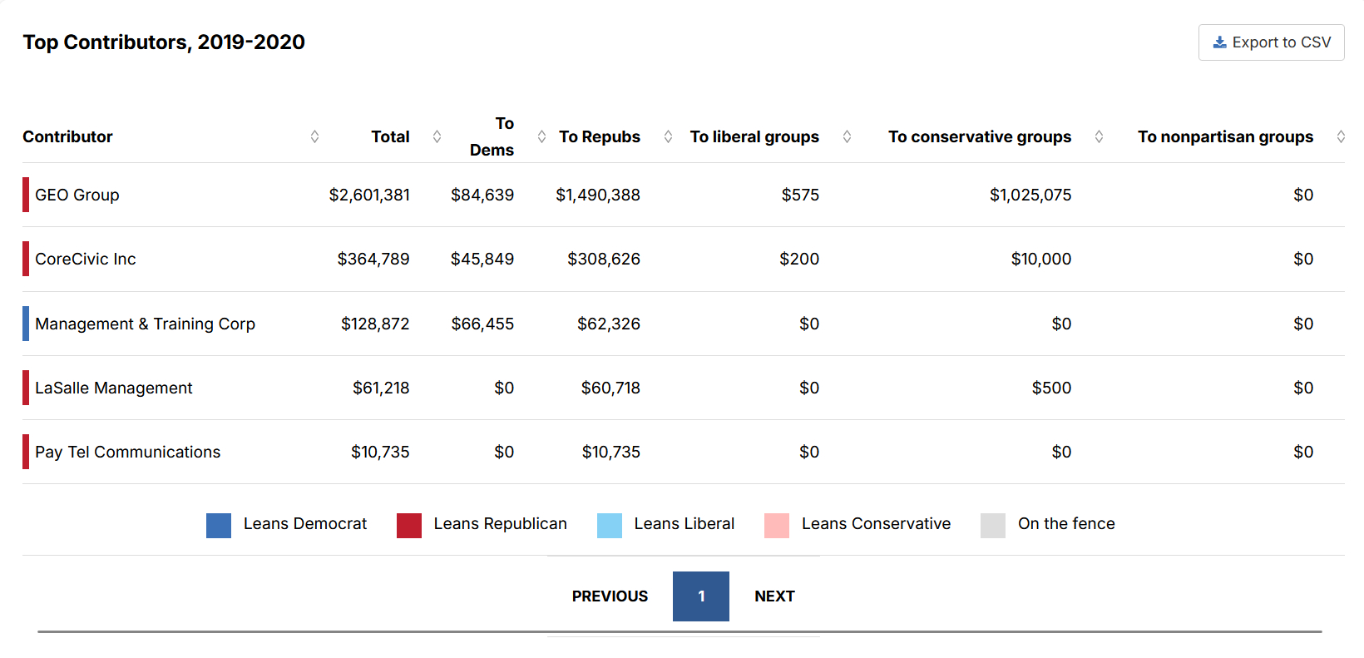
Task: Sort by To conservative groups arrows
Action: (x=1099, y=136)
